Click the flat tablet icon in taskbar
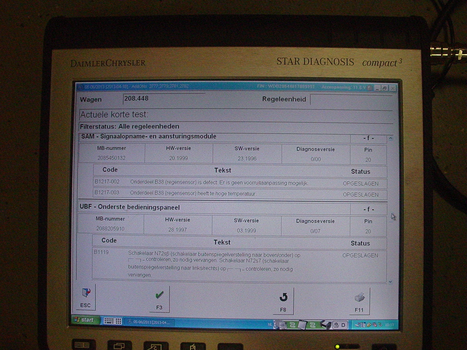The height and width of the screenshot is (350, 467). pyautogui.click(x=302, y=324)
